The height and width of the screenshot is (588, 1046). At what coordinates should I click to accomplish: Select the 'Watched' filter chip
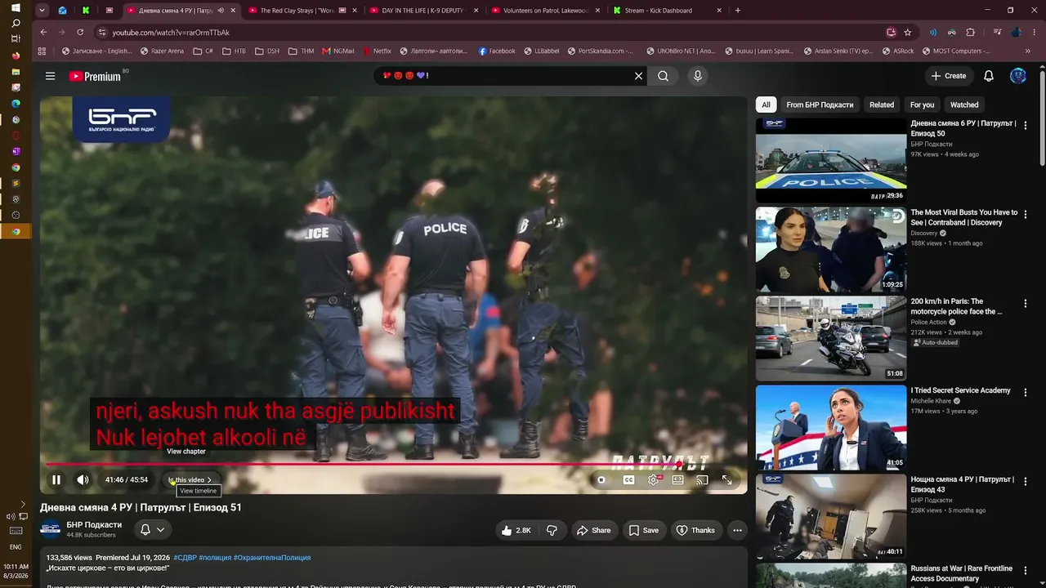964,105
